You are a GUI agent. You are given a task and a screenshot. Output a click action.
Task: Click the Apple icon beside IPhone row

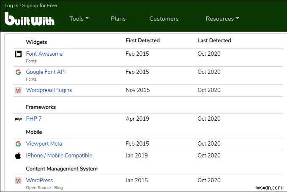(x=18, y=156)
